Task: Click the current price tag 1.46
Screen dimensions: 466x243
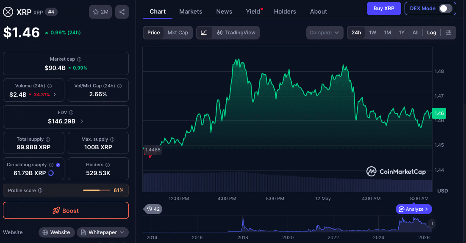Action: [439, 113]
